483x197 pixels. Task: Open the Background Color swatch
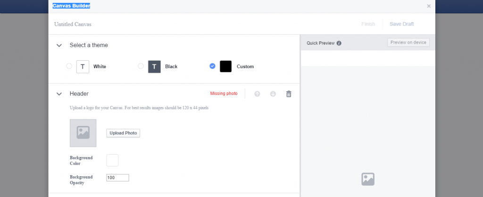point(112,160)
